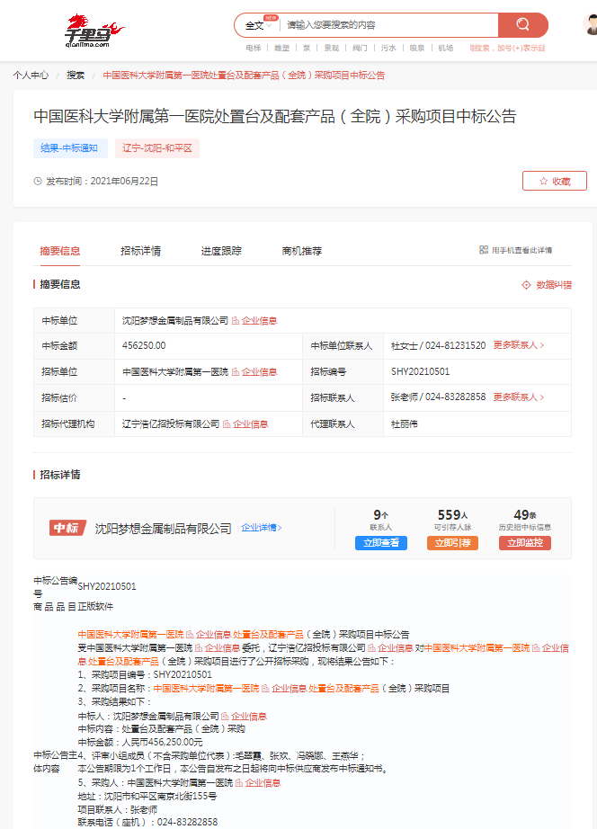Click 中标金额：人民币456,250.00元 line
Viewport: 597px width, 829px height.
(140, 743)
